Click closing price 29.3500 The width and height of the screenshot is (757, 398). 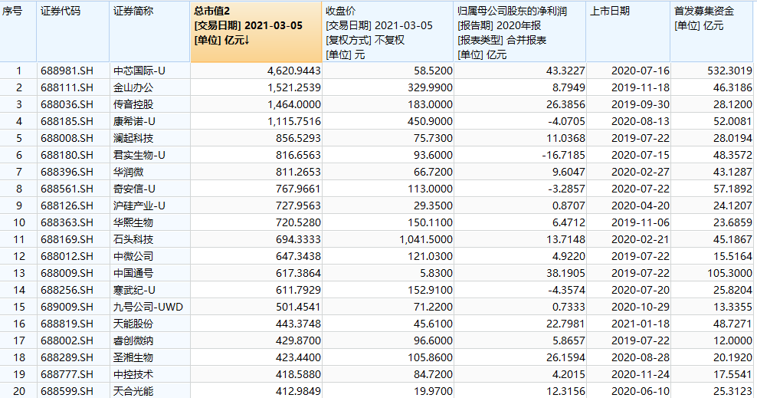(433, 206)
